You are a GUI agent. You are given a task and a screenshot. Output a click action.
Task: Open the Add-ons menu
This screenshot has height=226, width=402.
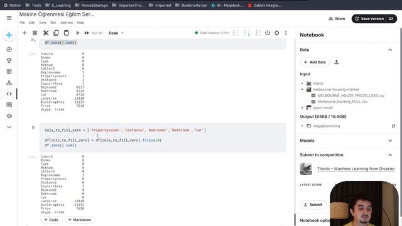67,23
